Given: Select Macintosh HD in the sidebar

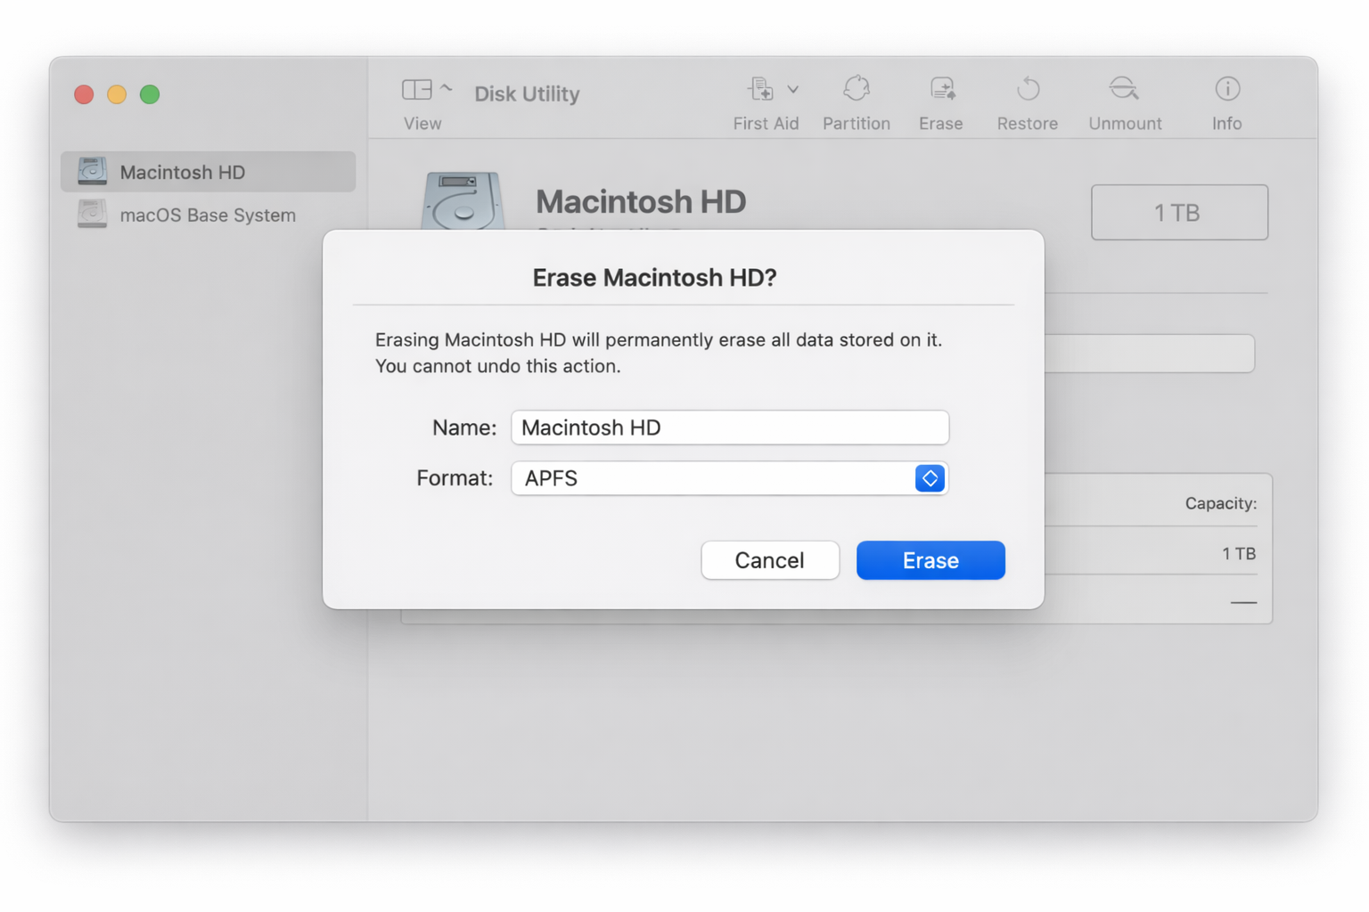Looking at the screenshot, I should pos(208,172).
